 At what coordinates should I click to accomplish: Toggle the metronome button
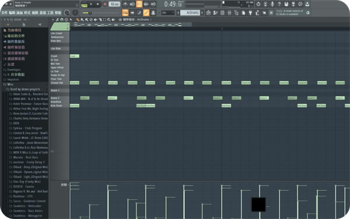click(x=125, y=4)
